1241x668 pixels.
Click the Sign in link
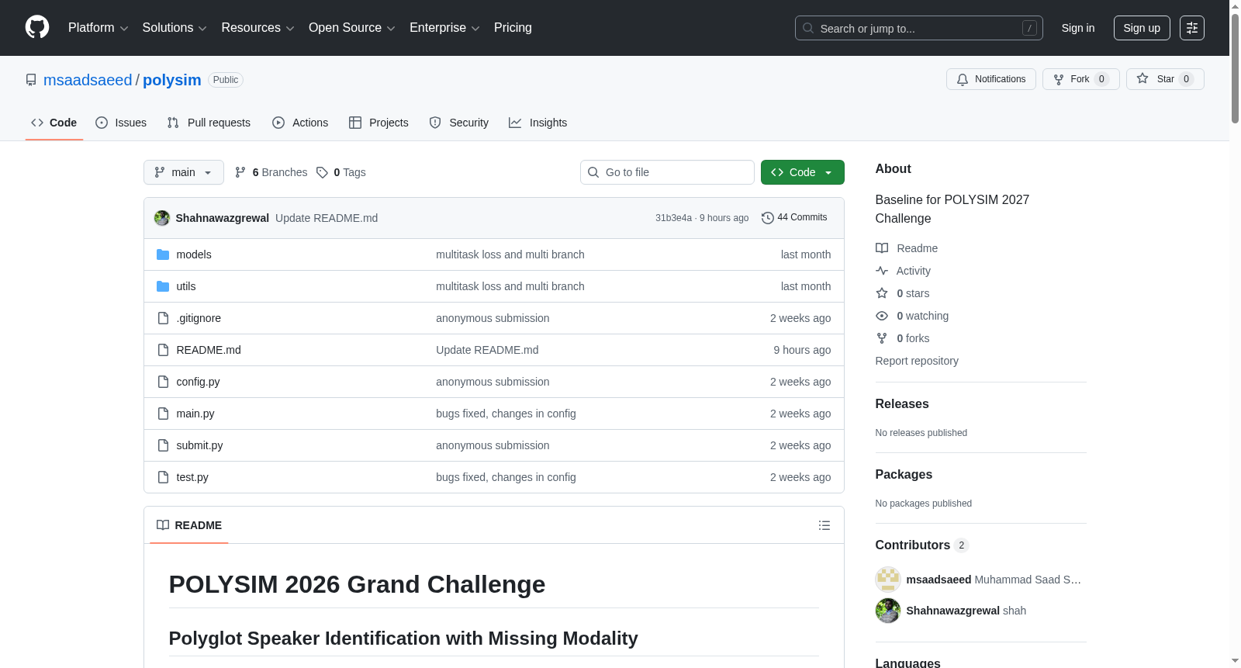click(1078, 28)
